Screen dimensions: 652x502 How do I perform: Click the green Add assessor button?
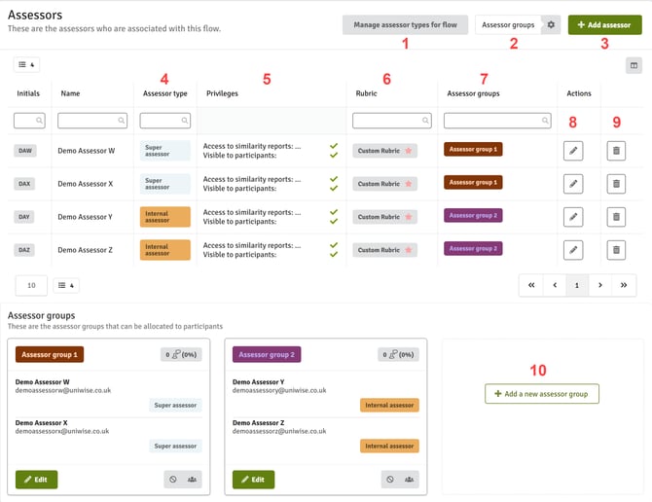[604, 25]
